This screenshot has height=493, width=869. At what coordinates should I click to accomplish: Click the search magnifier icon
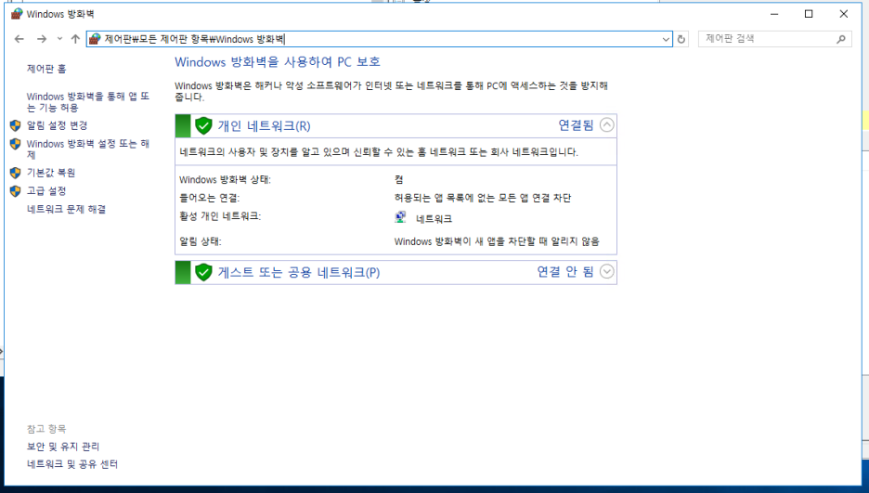click(x=841, y=39)
